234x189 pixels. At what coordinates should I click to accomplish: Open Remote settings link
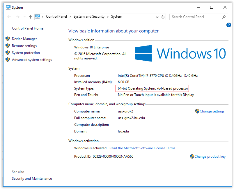click(24, 46)
